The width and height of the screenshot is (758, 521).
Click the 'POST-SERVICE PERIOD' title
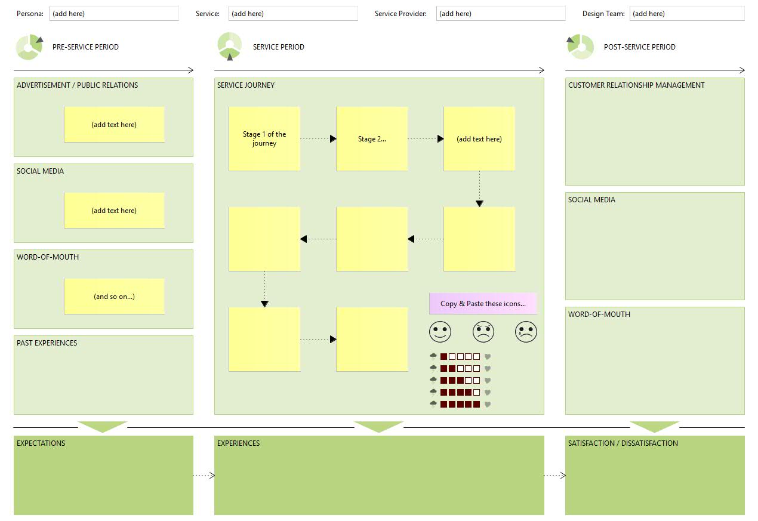pos(640,47)
